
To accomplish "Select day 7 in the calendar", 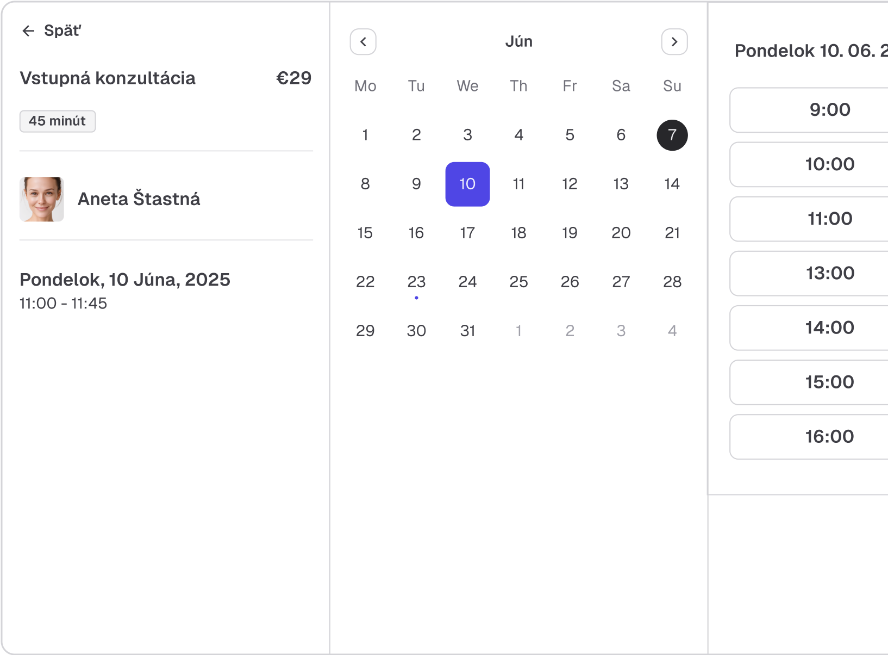I will [672, 135].
